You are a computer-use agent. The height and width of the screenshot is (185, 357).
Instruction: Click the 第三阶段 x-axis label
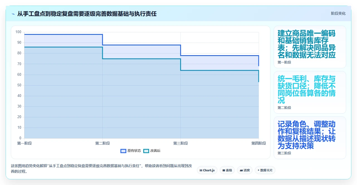[181, 143]
